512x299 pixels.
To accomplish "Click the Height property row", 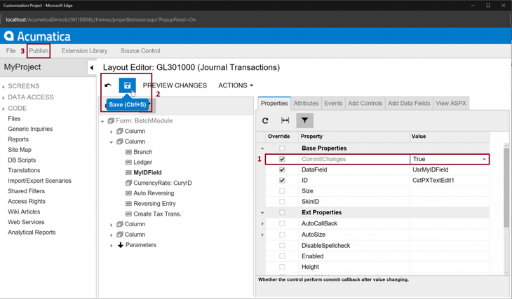I will coord(377,267).
